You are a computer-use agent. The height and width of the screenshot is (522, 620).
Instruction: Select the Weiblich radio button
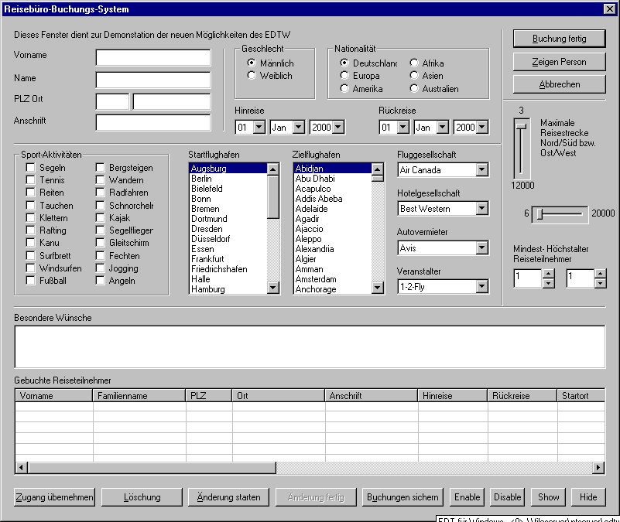252,76
